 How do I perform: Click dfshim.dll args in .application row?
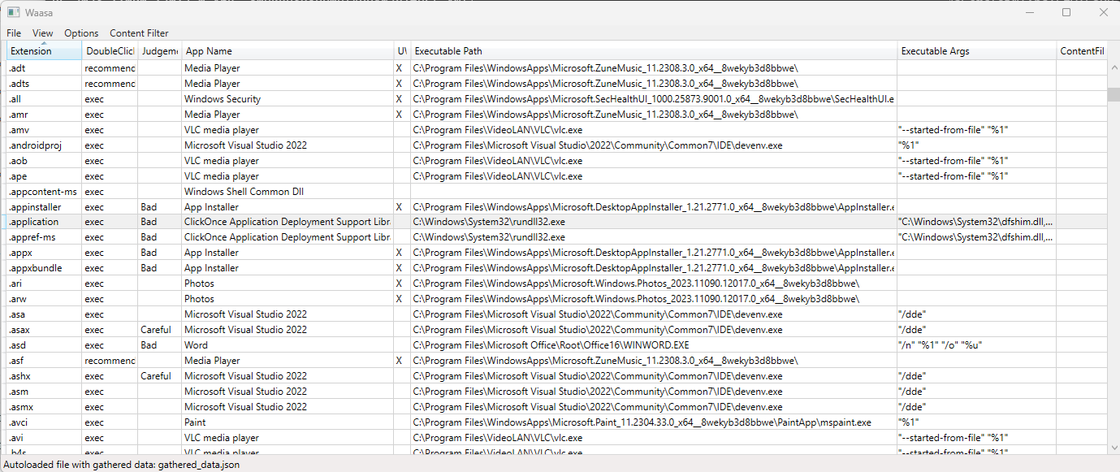pyautogui.click(x=976, y=222)
